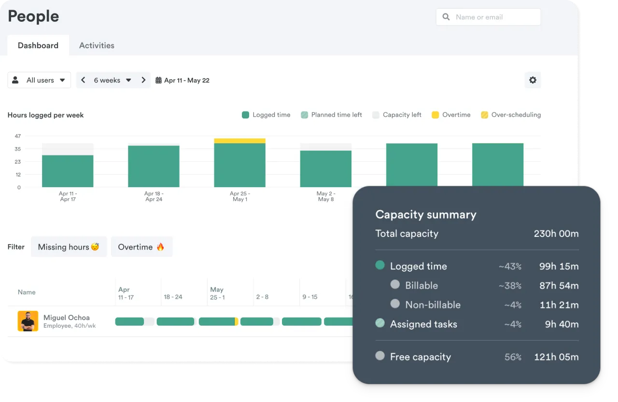
Task: Switch to the Activities tab
Action: (x=97, y=45)
